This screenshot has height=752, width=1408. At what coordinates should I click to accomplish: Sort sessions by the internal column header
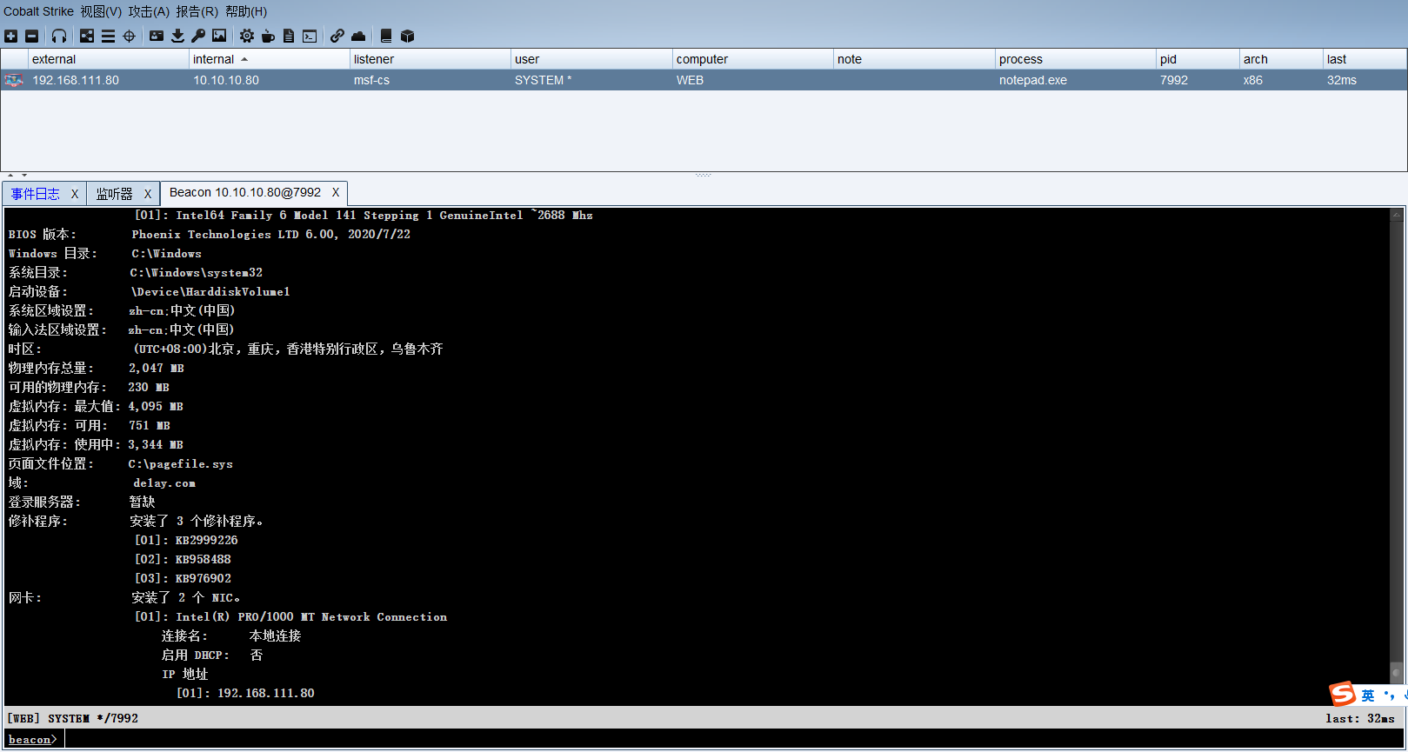coord(269,59)
